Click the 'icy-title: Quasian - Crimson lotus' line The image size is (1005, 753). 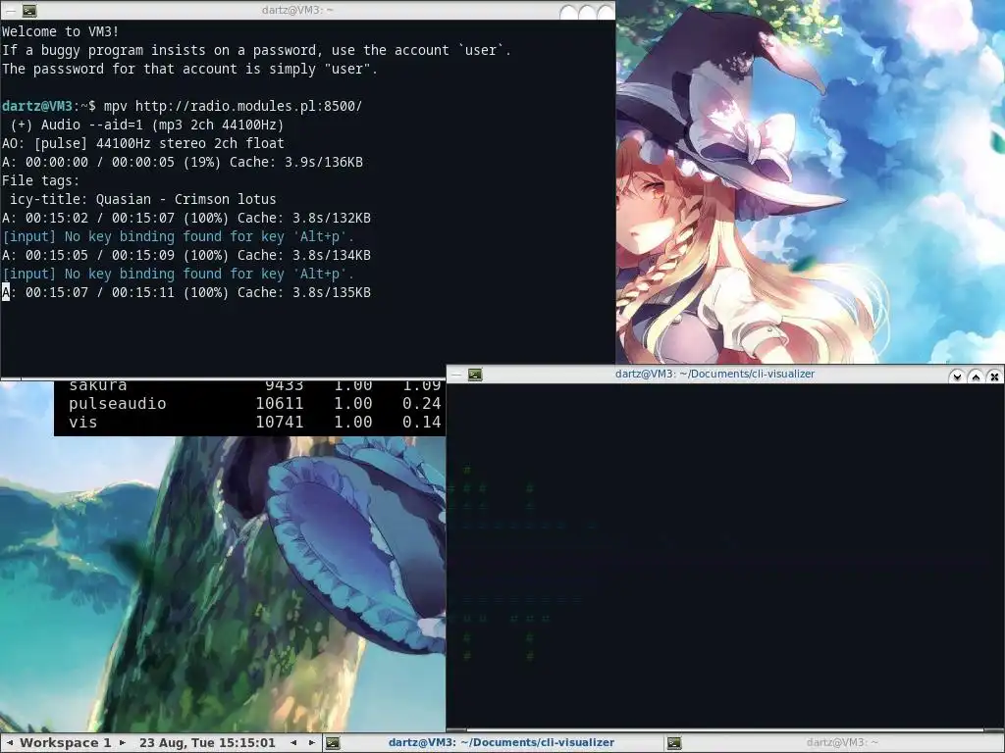pyautogui.click(x=143, y=199)
